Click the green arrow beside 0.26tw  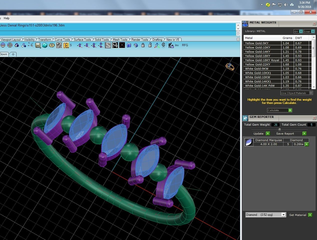307,144
